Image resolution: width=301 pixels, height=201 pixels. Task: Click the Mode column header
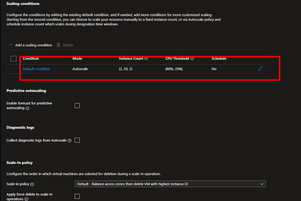pyautogui.click(x=77, y=59)
